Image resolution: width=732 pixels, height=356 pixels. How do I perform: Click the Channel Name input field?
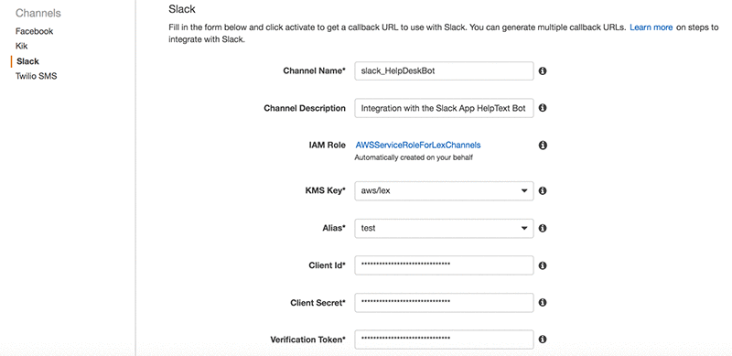click(x=444, y=71)
